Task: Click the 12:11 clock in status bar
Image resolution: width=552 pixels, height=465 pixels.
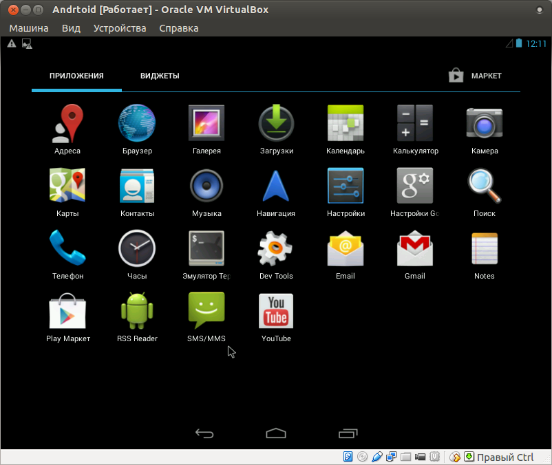Action: (535, 43)
